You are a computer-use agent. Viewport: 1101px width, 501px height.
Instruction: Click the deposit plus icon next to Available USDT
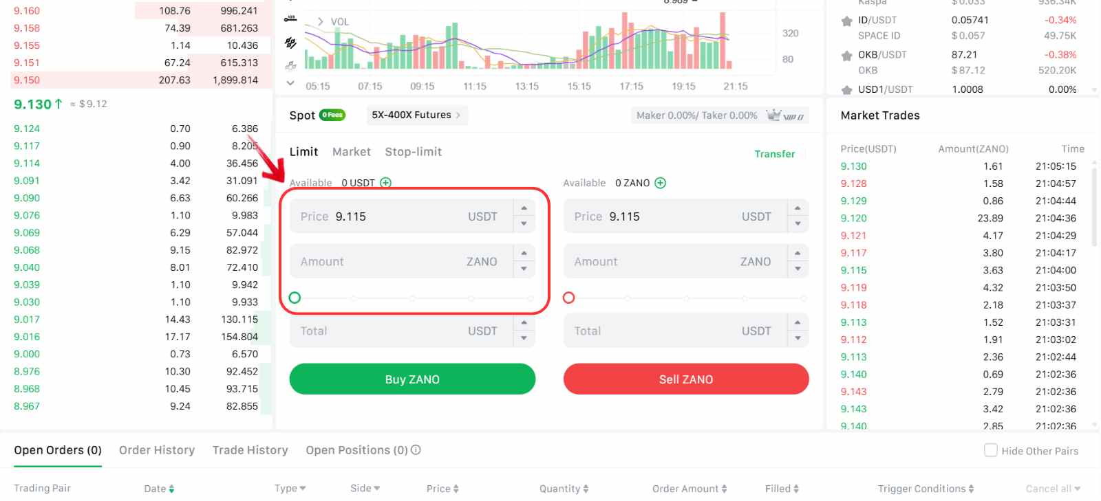coord(385,183)
